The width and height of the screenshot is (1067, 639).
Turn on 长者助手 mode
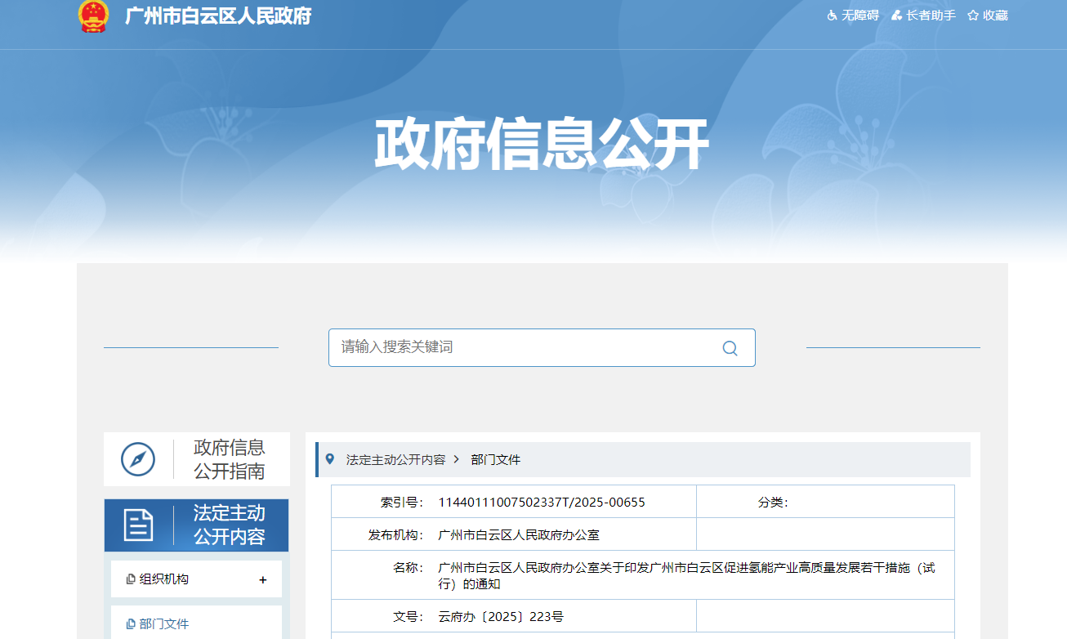(931, 16)
